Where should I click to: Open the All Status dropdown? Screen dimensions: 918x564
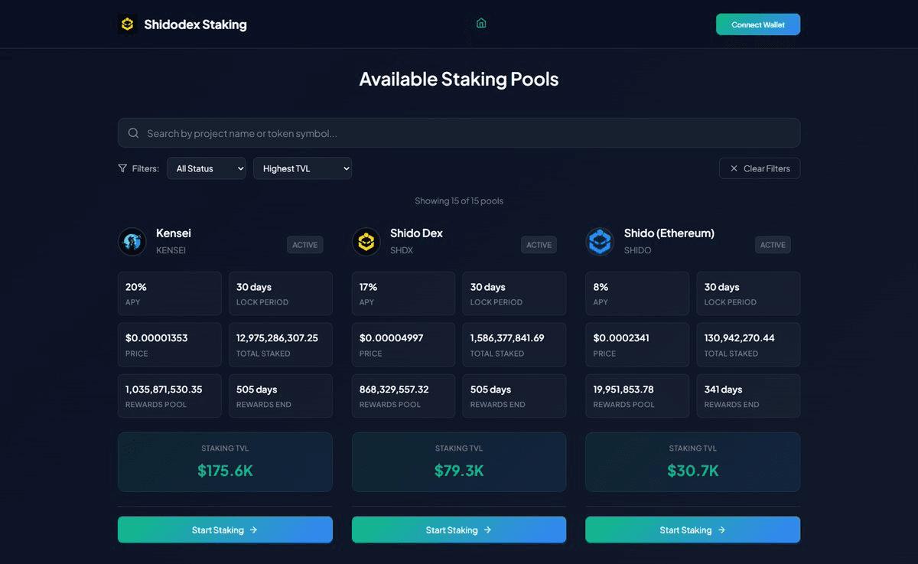(207, 168)
